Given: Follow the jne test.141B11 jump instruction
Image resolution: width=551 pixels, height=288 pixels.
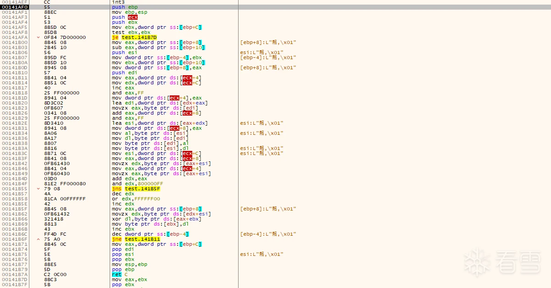Looking at the screenshot, I should click(x=136, y=239).
